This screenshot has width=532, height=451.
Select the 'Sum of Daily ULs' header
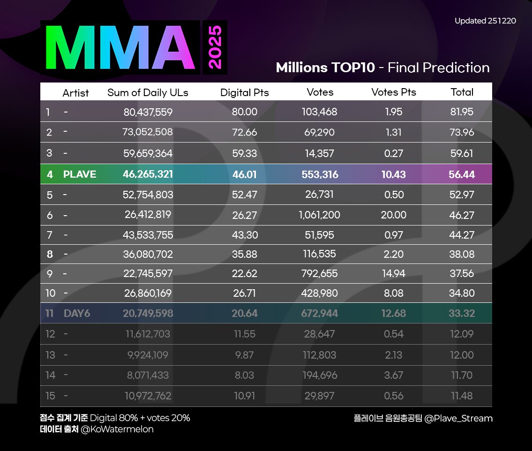click(x=148, y=93)
